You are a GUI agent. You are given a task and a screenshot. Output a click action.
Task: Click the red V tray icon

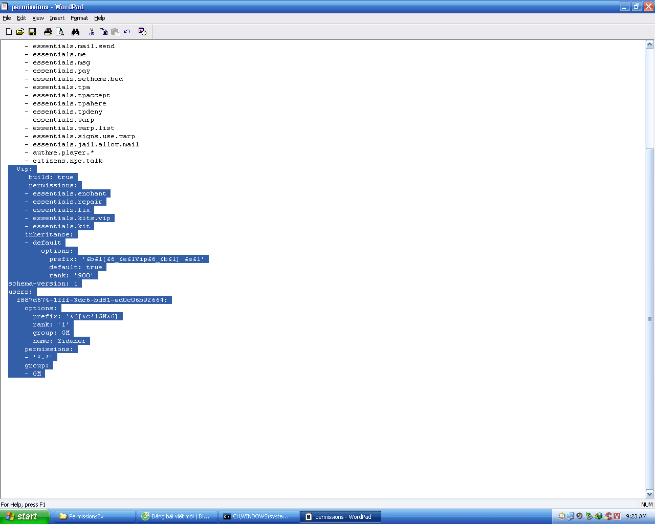[617, 516]
